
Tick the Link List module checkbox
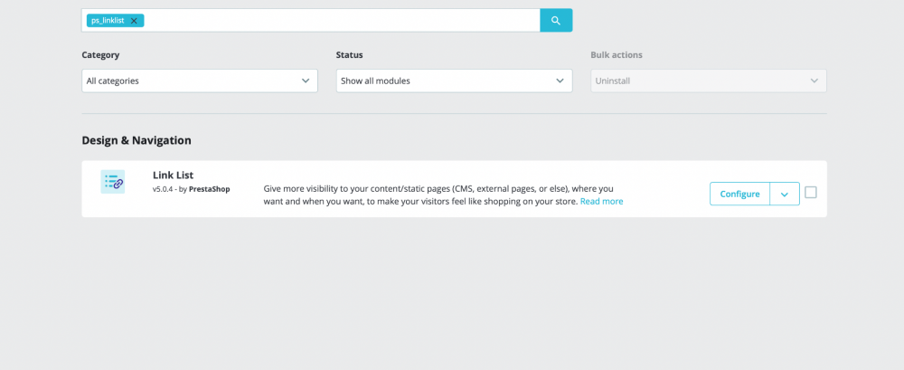[811, 193]
